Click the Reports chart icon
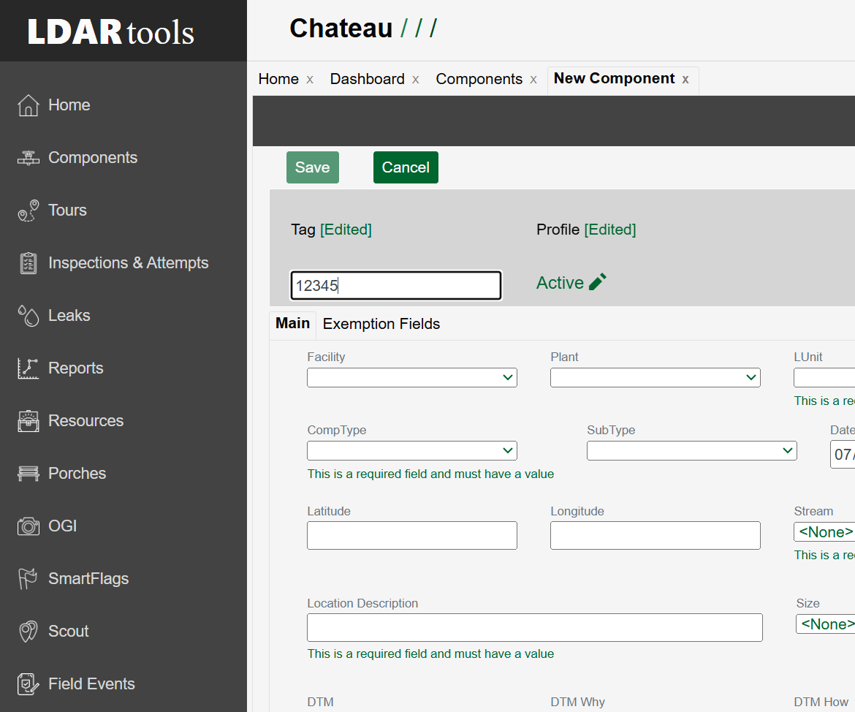Screen dimensions: 855x712 28,368
